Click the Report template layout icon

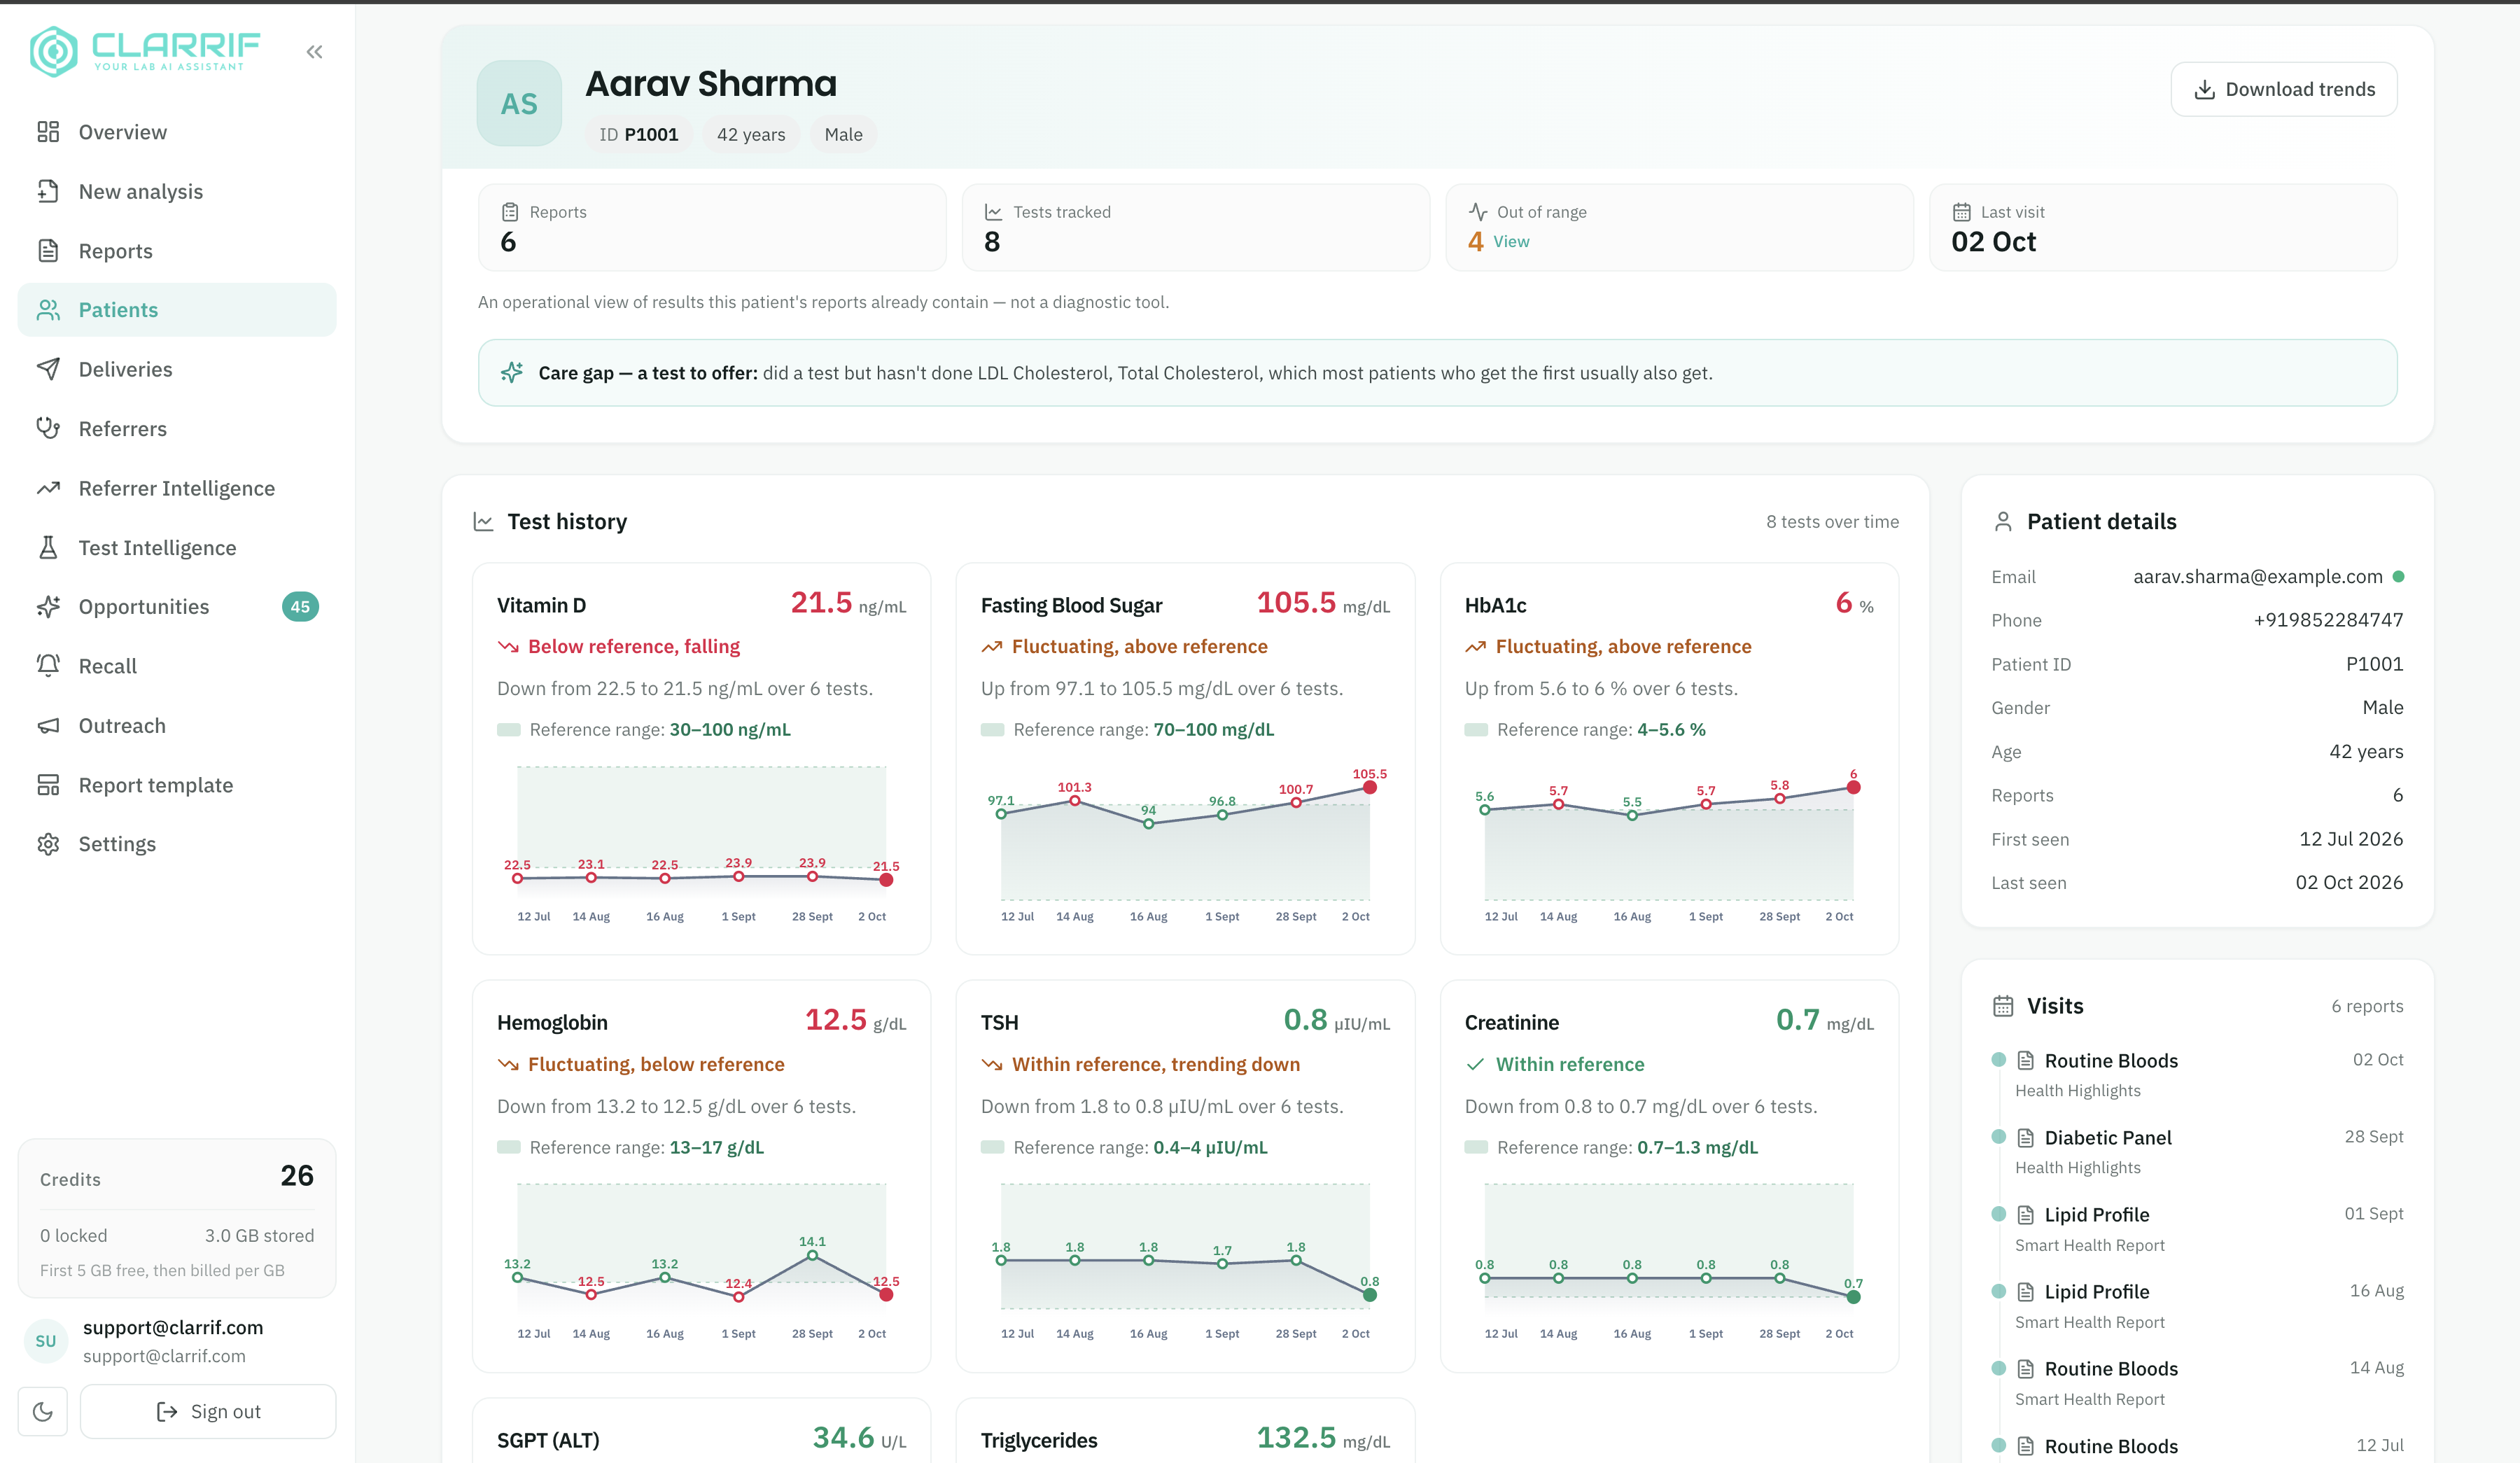(48, 785)
